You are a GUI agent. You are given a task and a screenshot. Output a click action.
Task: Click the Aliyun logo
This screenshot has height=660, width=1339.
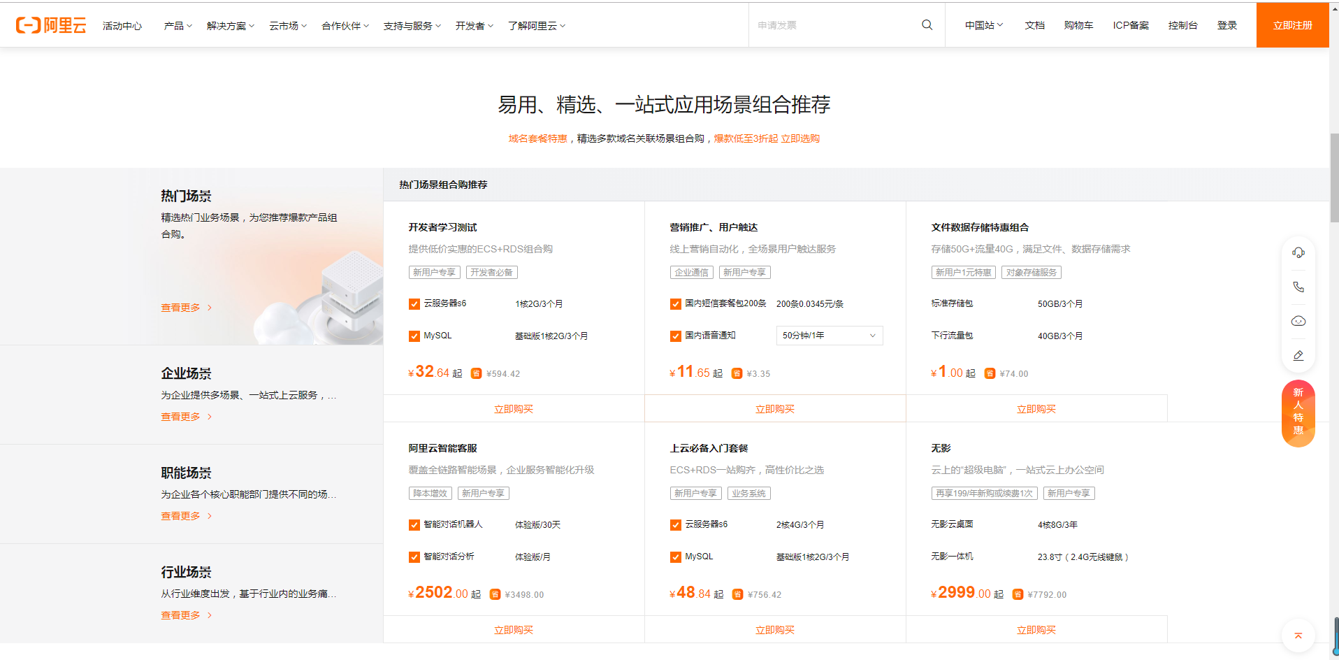pos(51,25)
